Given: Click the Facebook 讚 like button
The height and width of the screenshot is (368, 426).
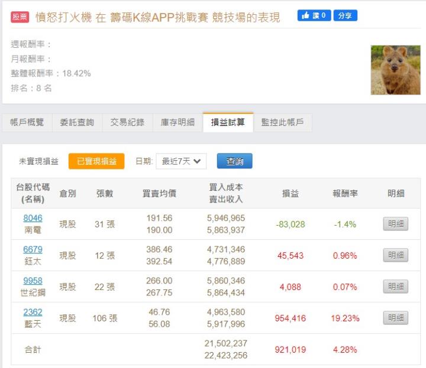Looking at the screenshot, I should tap(314, 15).
